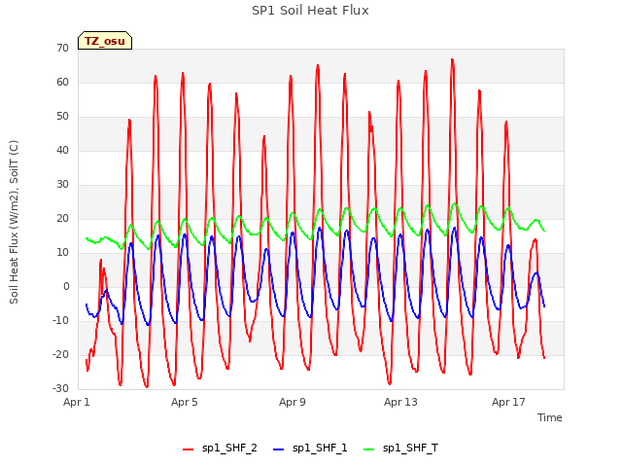Click the blue sp1_SHF_1 legend swatch

[x=279, y=449]
